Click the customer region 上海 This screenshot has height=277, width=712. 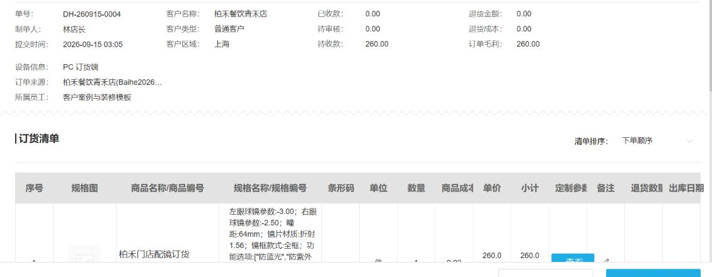(x=222, y=44)
